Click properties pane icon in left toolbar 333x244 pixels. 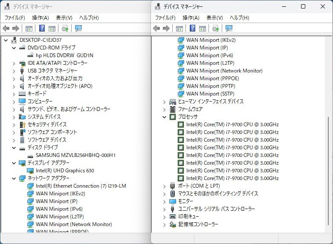pos(52,28)
